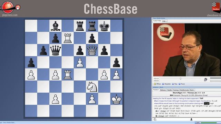
Task: Click the variation move 34.Kxg3
Action: 161,116
